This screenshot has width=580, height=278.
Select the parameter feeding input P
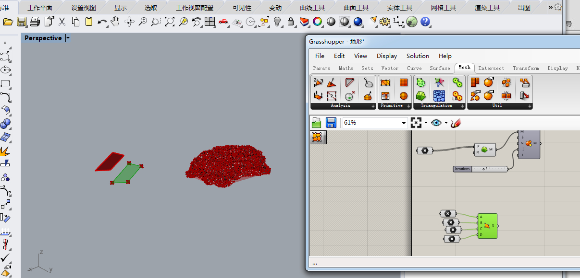(x=425, y=151)
